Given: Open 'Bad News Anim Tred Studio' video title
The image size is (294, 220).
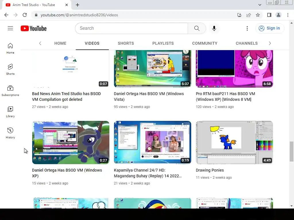Looking at the screenshot, I should (x=66, y=97).
